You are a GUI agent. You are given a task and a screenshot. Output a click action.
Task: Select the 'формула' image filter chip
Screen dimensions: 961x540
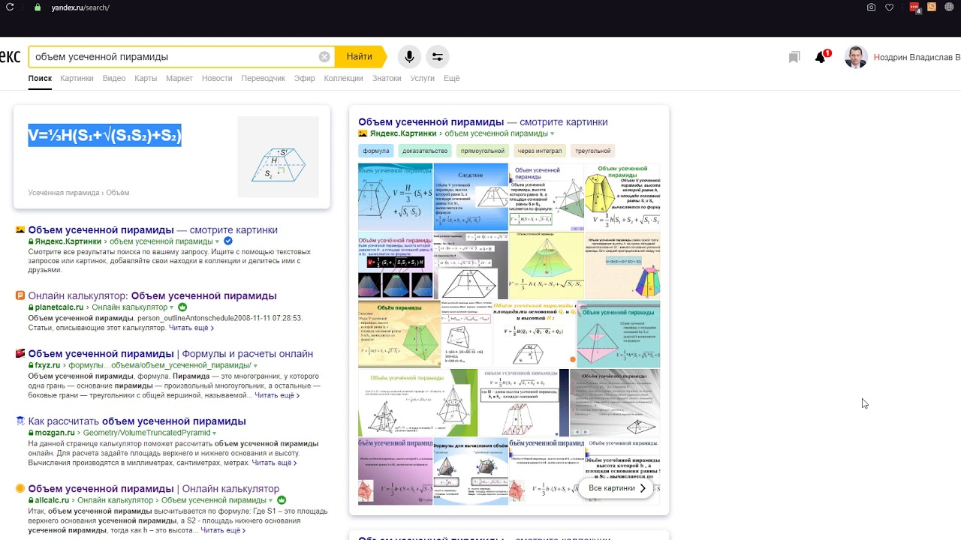[376, 151]
